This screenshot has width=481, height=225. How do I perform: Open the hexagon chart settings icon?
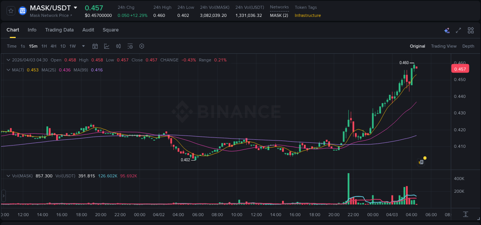coord(142,46)
